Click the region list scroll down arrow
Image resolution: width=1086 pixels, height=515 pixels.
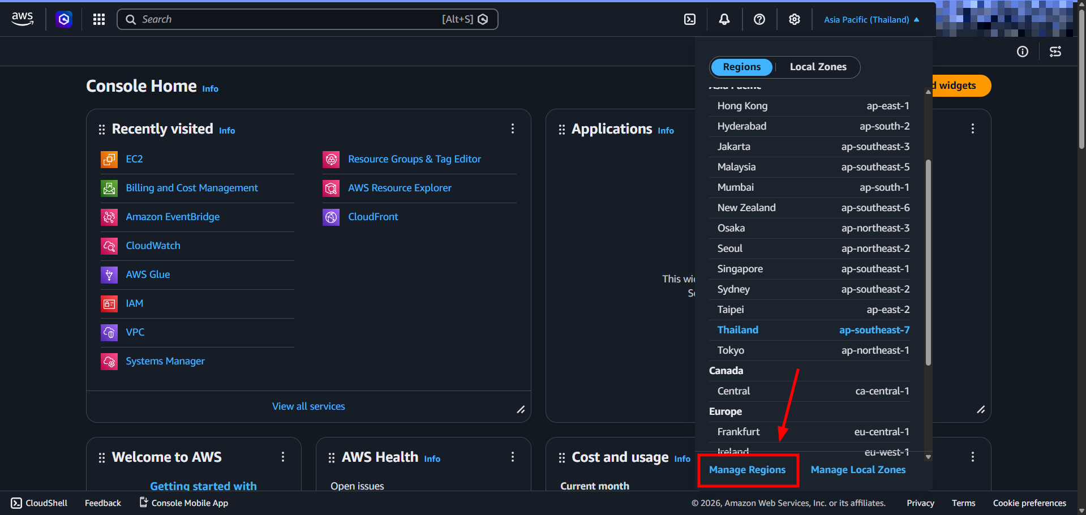[x=928, y=457]
